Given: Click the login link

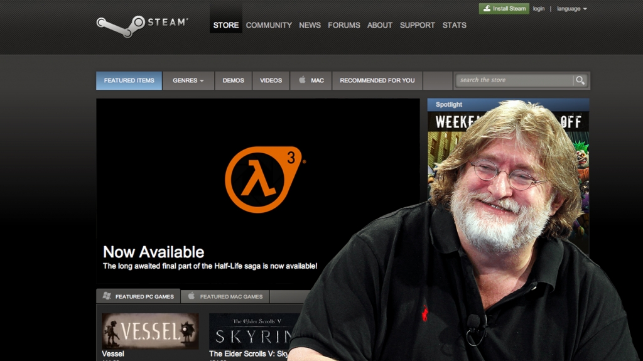Looking at the screenshot, I should [x=539, y=9].
